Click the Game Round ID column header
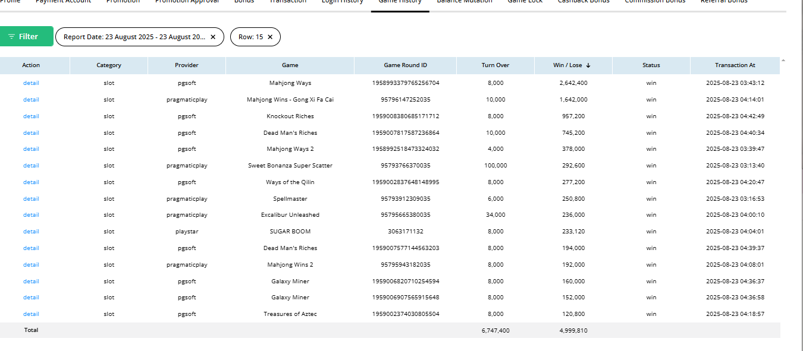This screenshot has height=351, width=803. point(406,65)
